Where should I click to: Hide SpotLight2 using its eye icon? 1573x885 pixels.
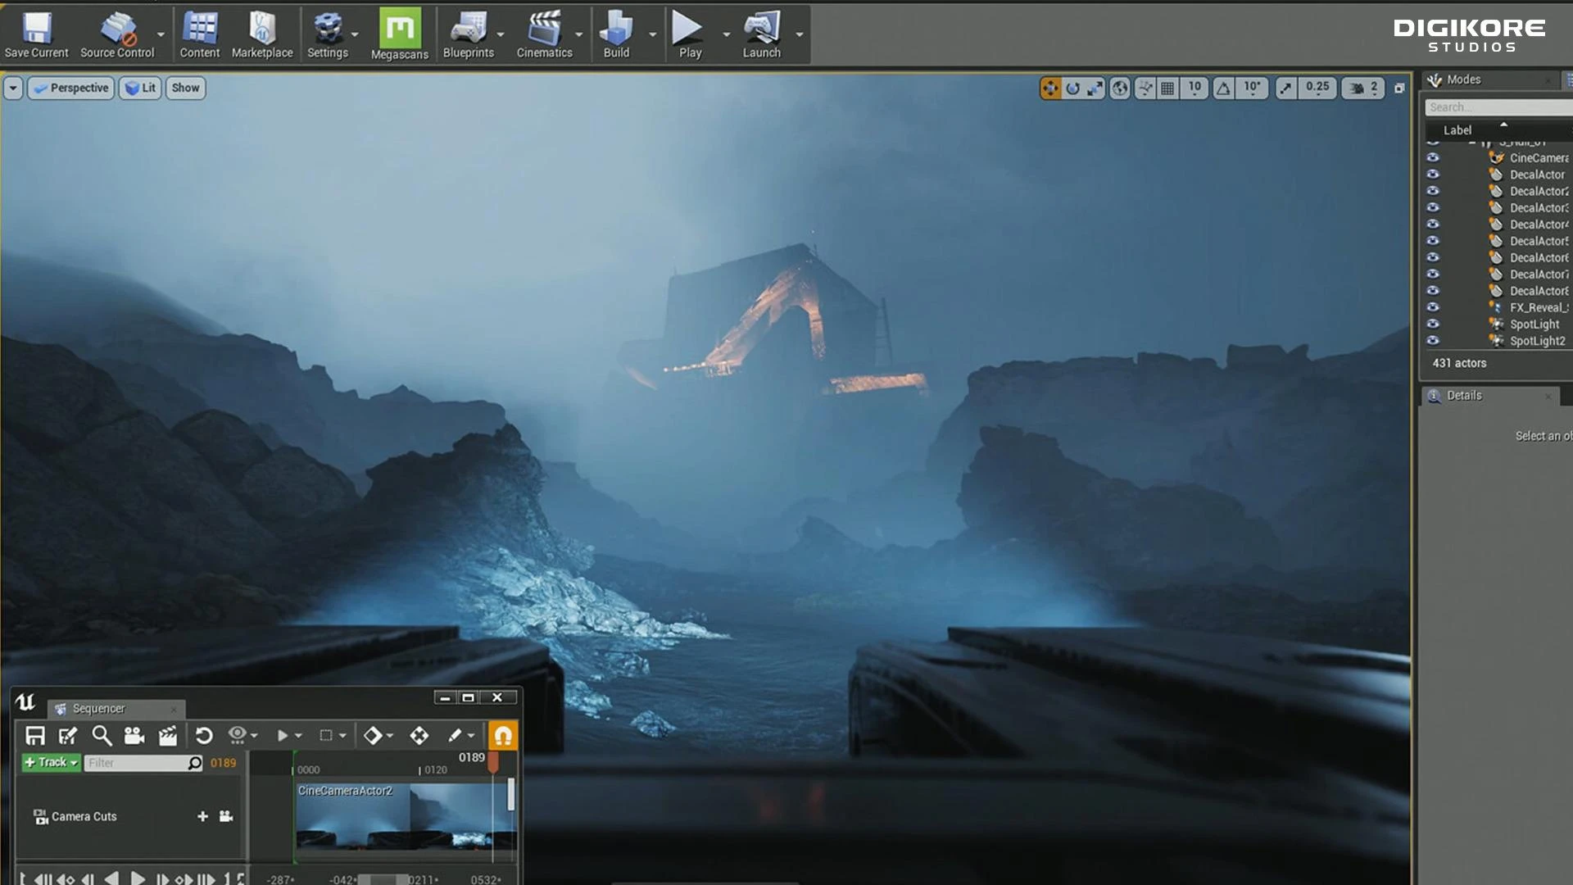click(1433, 341)
